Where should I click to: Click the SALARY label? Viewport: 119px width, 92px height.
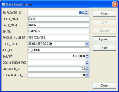pos(8,56)
